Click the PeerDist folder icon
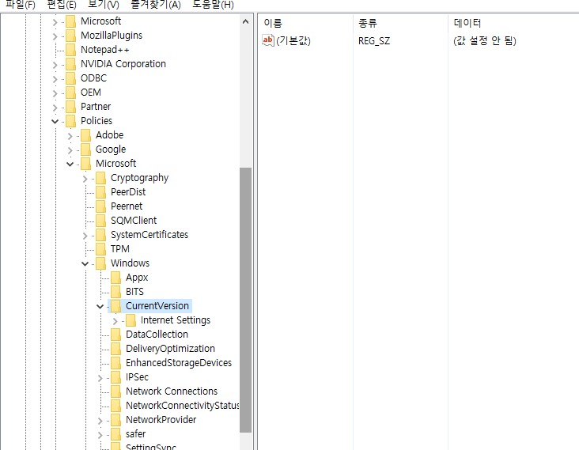Viewport: 579px width, 450px height. point(100,192)
